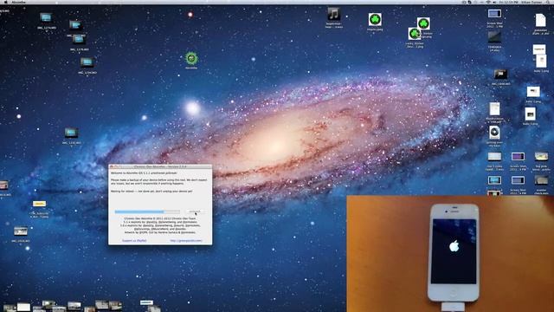Screen dimensions: 554x312
Task: Select the blank white document icon in top-right corner
Action: click(x=540, y=20)
